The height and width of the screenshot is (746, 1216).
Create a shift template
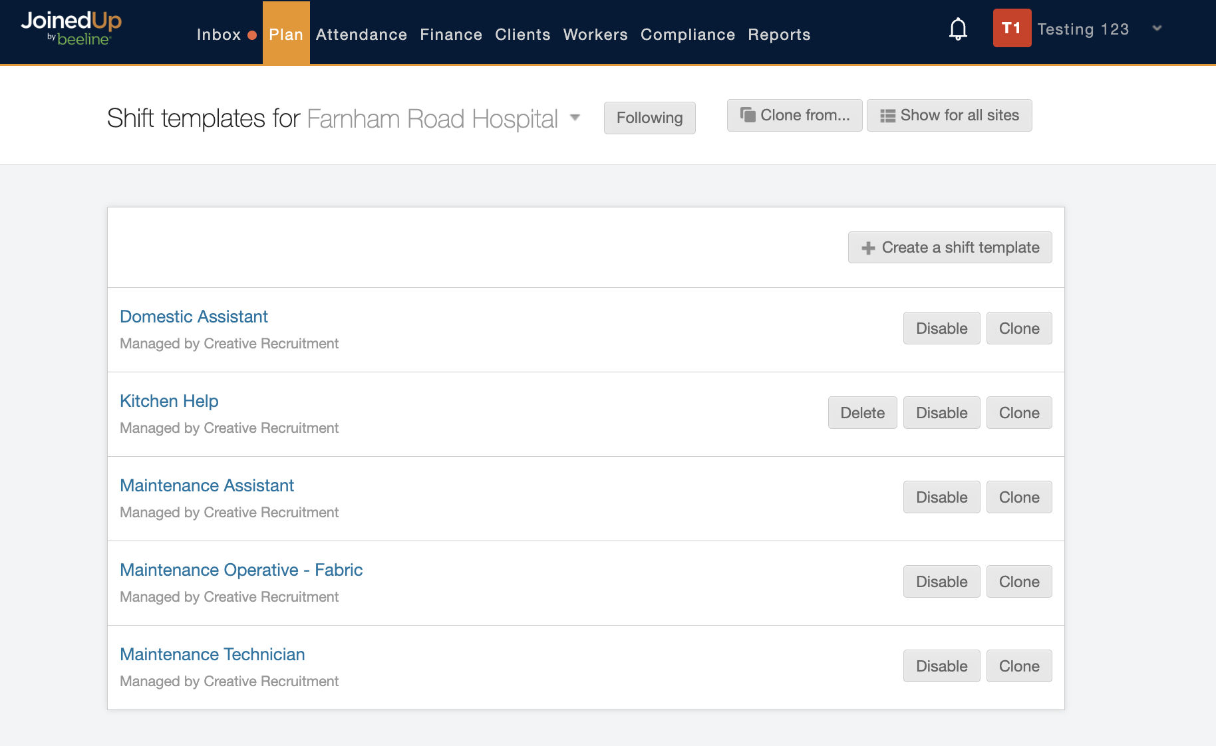949,247
